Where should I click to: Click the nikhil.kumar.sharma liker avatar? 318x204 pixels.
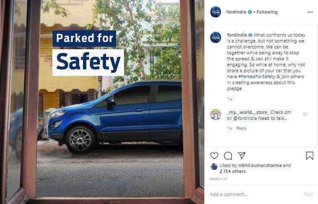[x=214, y=167]
